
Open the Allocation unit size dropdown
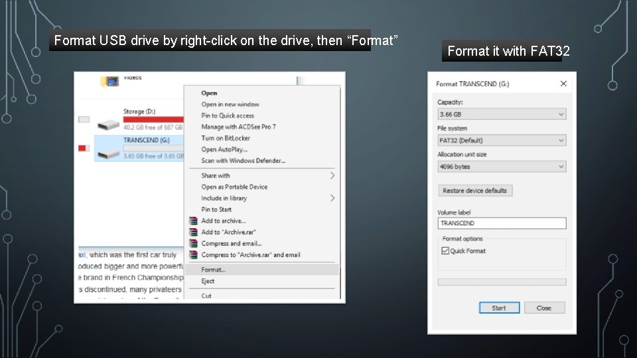tap(502, 166)
